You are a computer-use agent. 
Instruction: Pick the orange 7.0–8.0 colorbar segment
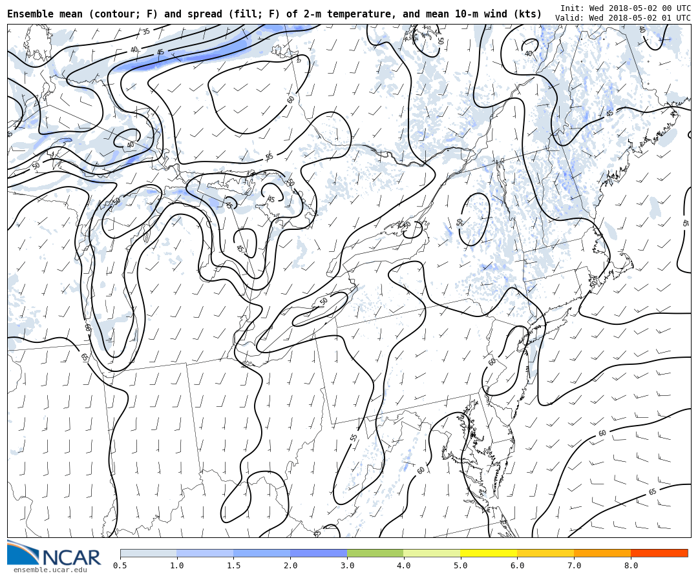602,553
